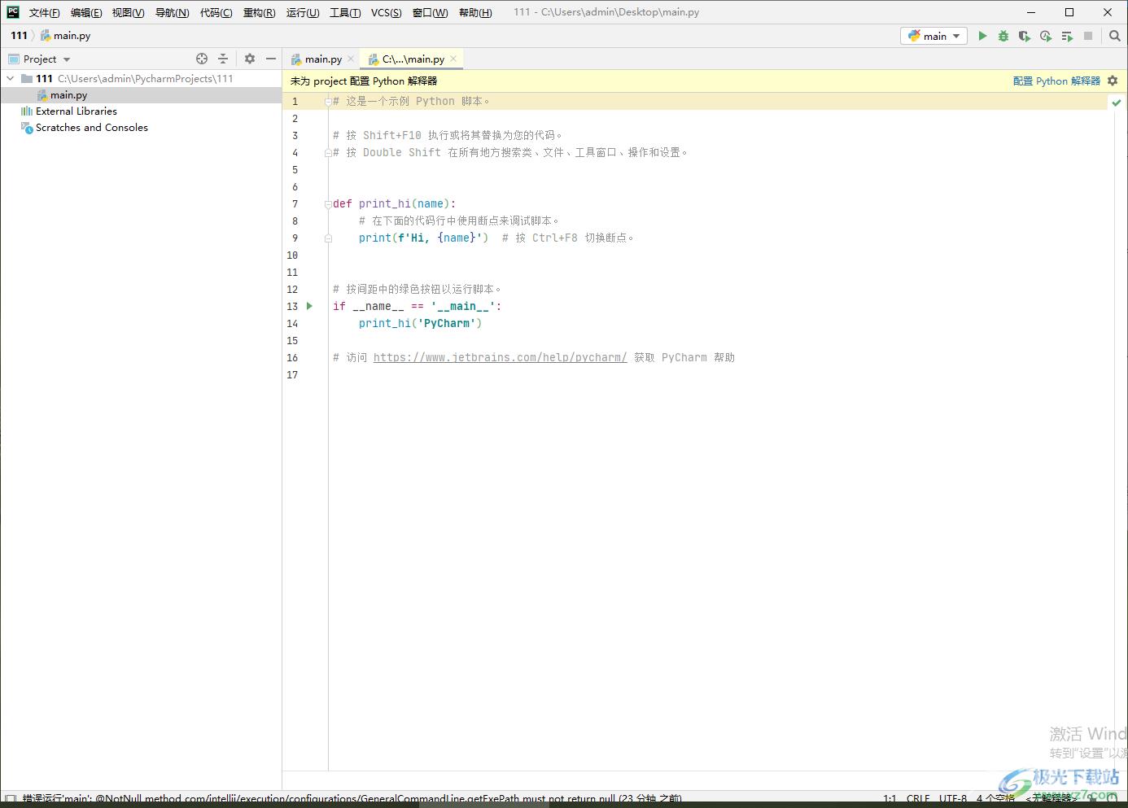Open the 重构(R) menu
The image size is (1128, 808).
(259, 12)
